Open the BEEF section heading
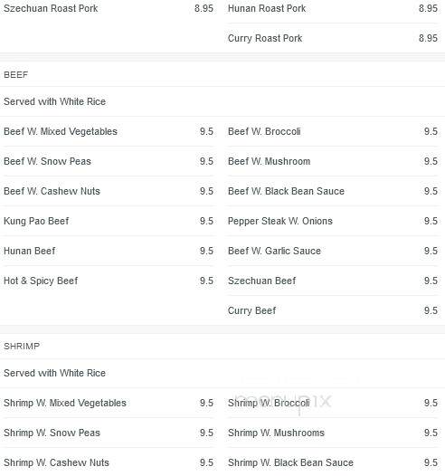The image size is (445, 476). [15, 75]
